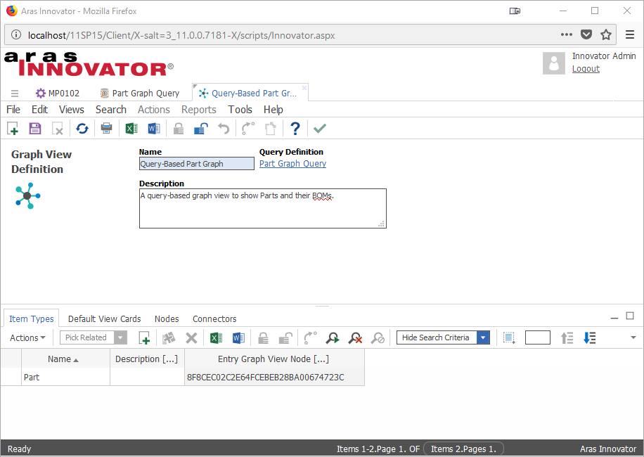
Task: Print the current item
Action: 106,129
